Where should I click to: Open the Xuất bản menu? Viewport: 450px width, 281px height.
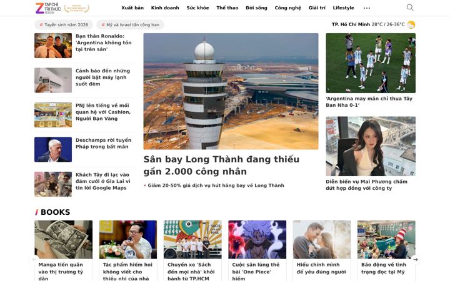[132, 7]
